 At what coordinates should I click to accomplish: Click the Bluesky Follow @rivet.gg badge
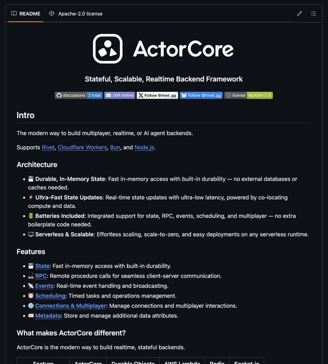point(201,95)
